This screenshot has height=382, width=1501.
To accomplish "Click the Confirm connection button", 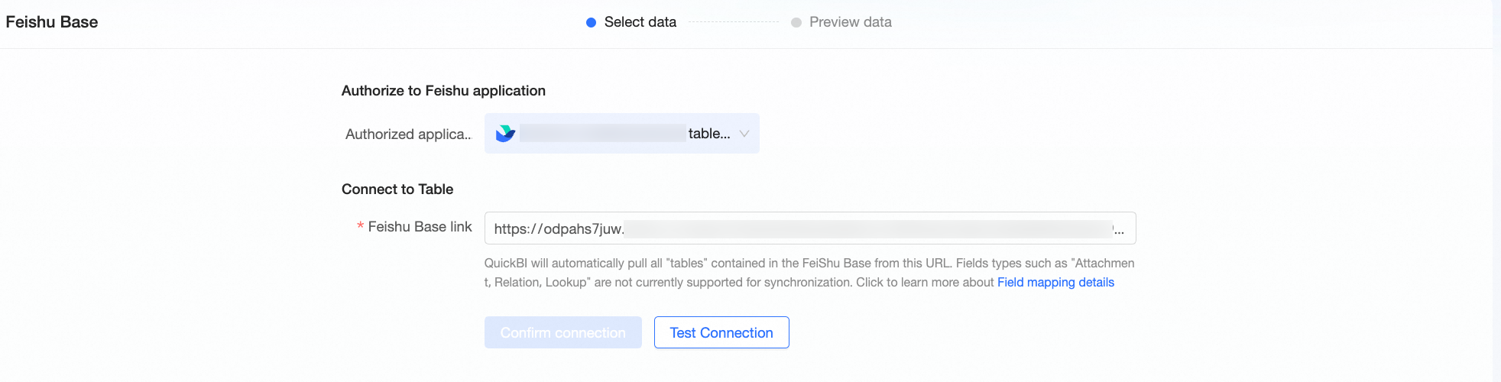I will [563, 332].
